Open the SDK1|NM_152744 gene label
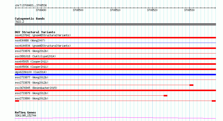223x121 pixels. click(x=26, y=115)
